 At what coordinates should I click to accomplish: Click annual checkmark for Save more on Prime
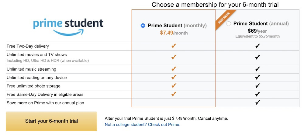point(257,103)
